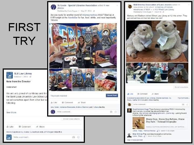The height and width of the screenshot is (145, 194).
Task: Open the +11 more photos thumbnail
Action: click(x=178, y=73)
